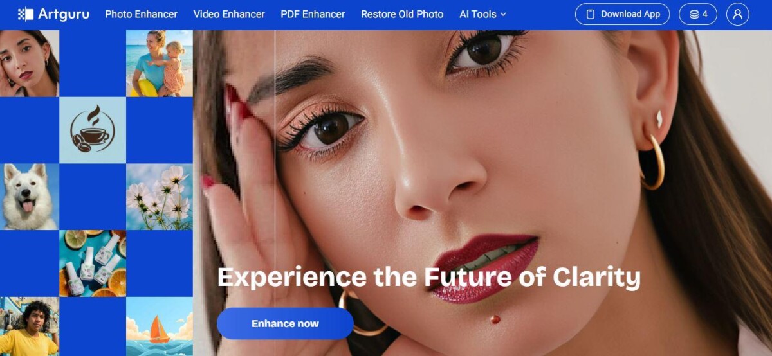
Task: Select the coffee cup logo thumbnail
Action: click(93, 130)
